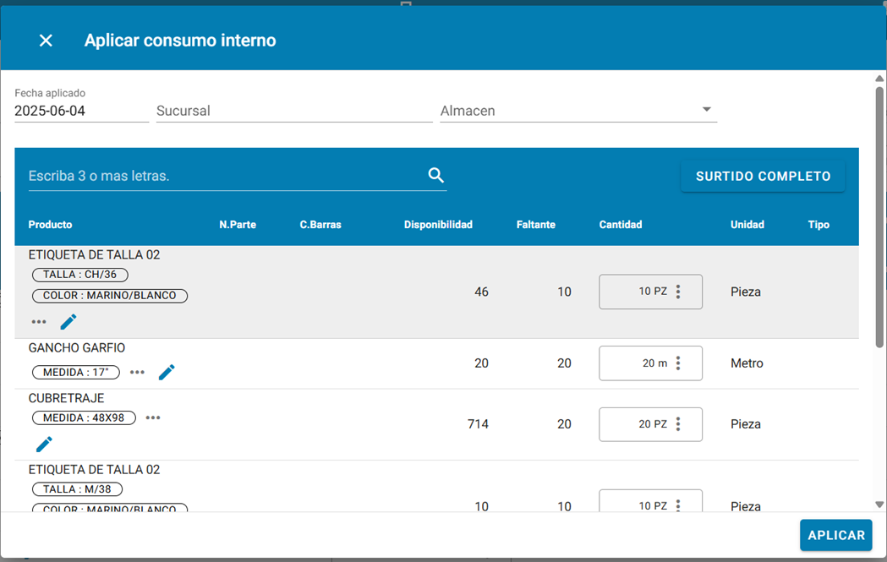Click the Metro unit text
Screen dimensions: 887x562
point(747,363)
